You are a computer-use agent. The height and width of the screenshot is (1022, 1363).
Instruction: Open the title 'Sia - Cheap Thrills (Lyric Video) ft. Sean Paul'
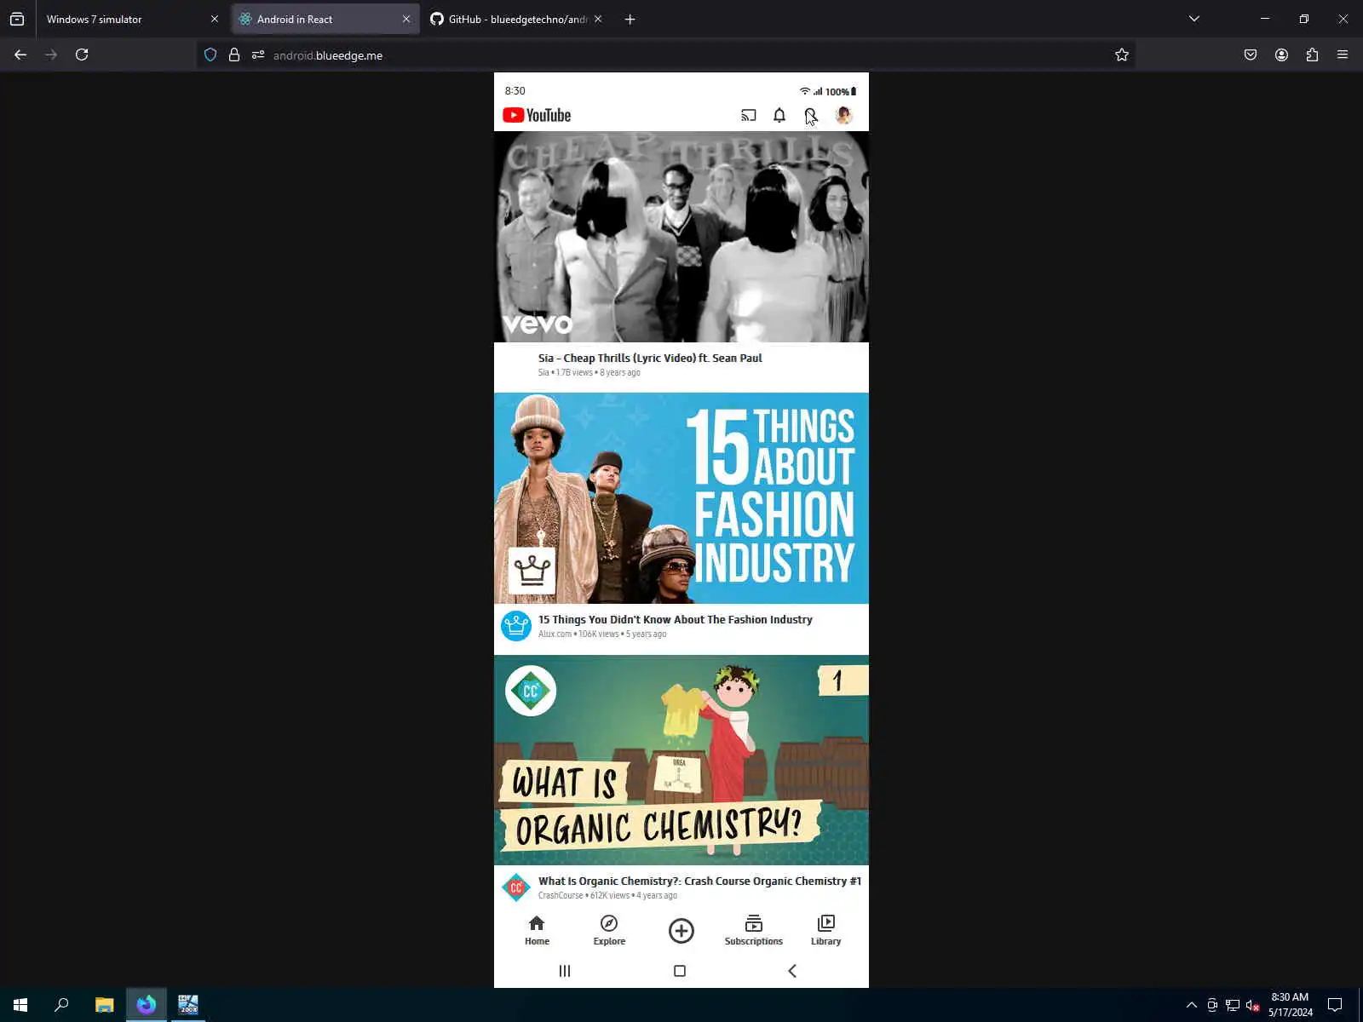click(650, 358)
